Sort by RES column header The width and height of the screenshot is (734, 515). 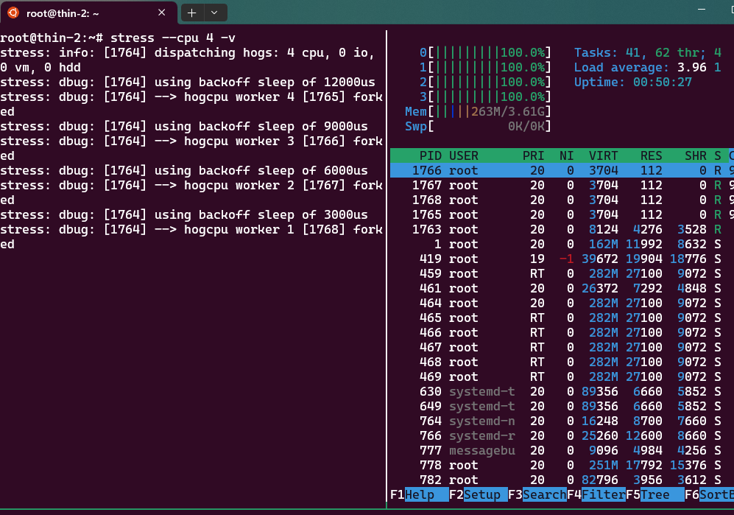[651, 155]
